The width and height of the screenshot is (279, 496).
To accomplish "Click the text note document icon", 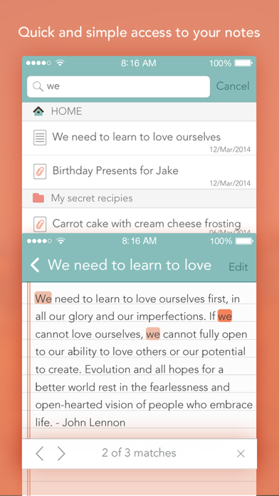I will 40,138.
